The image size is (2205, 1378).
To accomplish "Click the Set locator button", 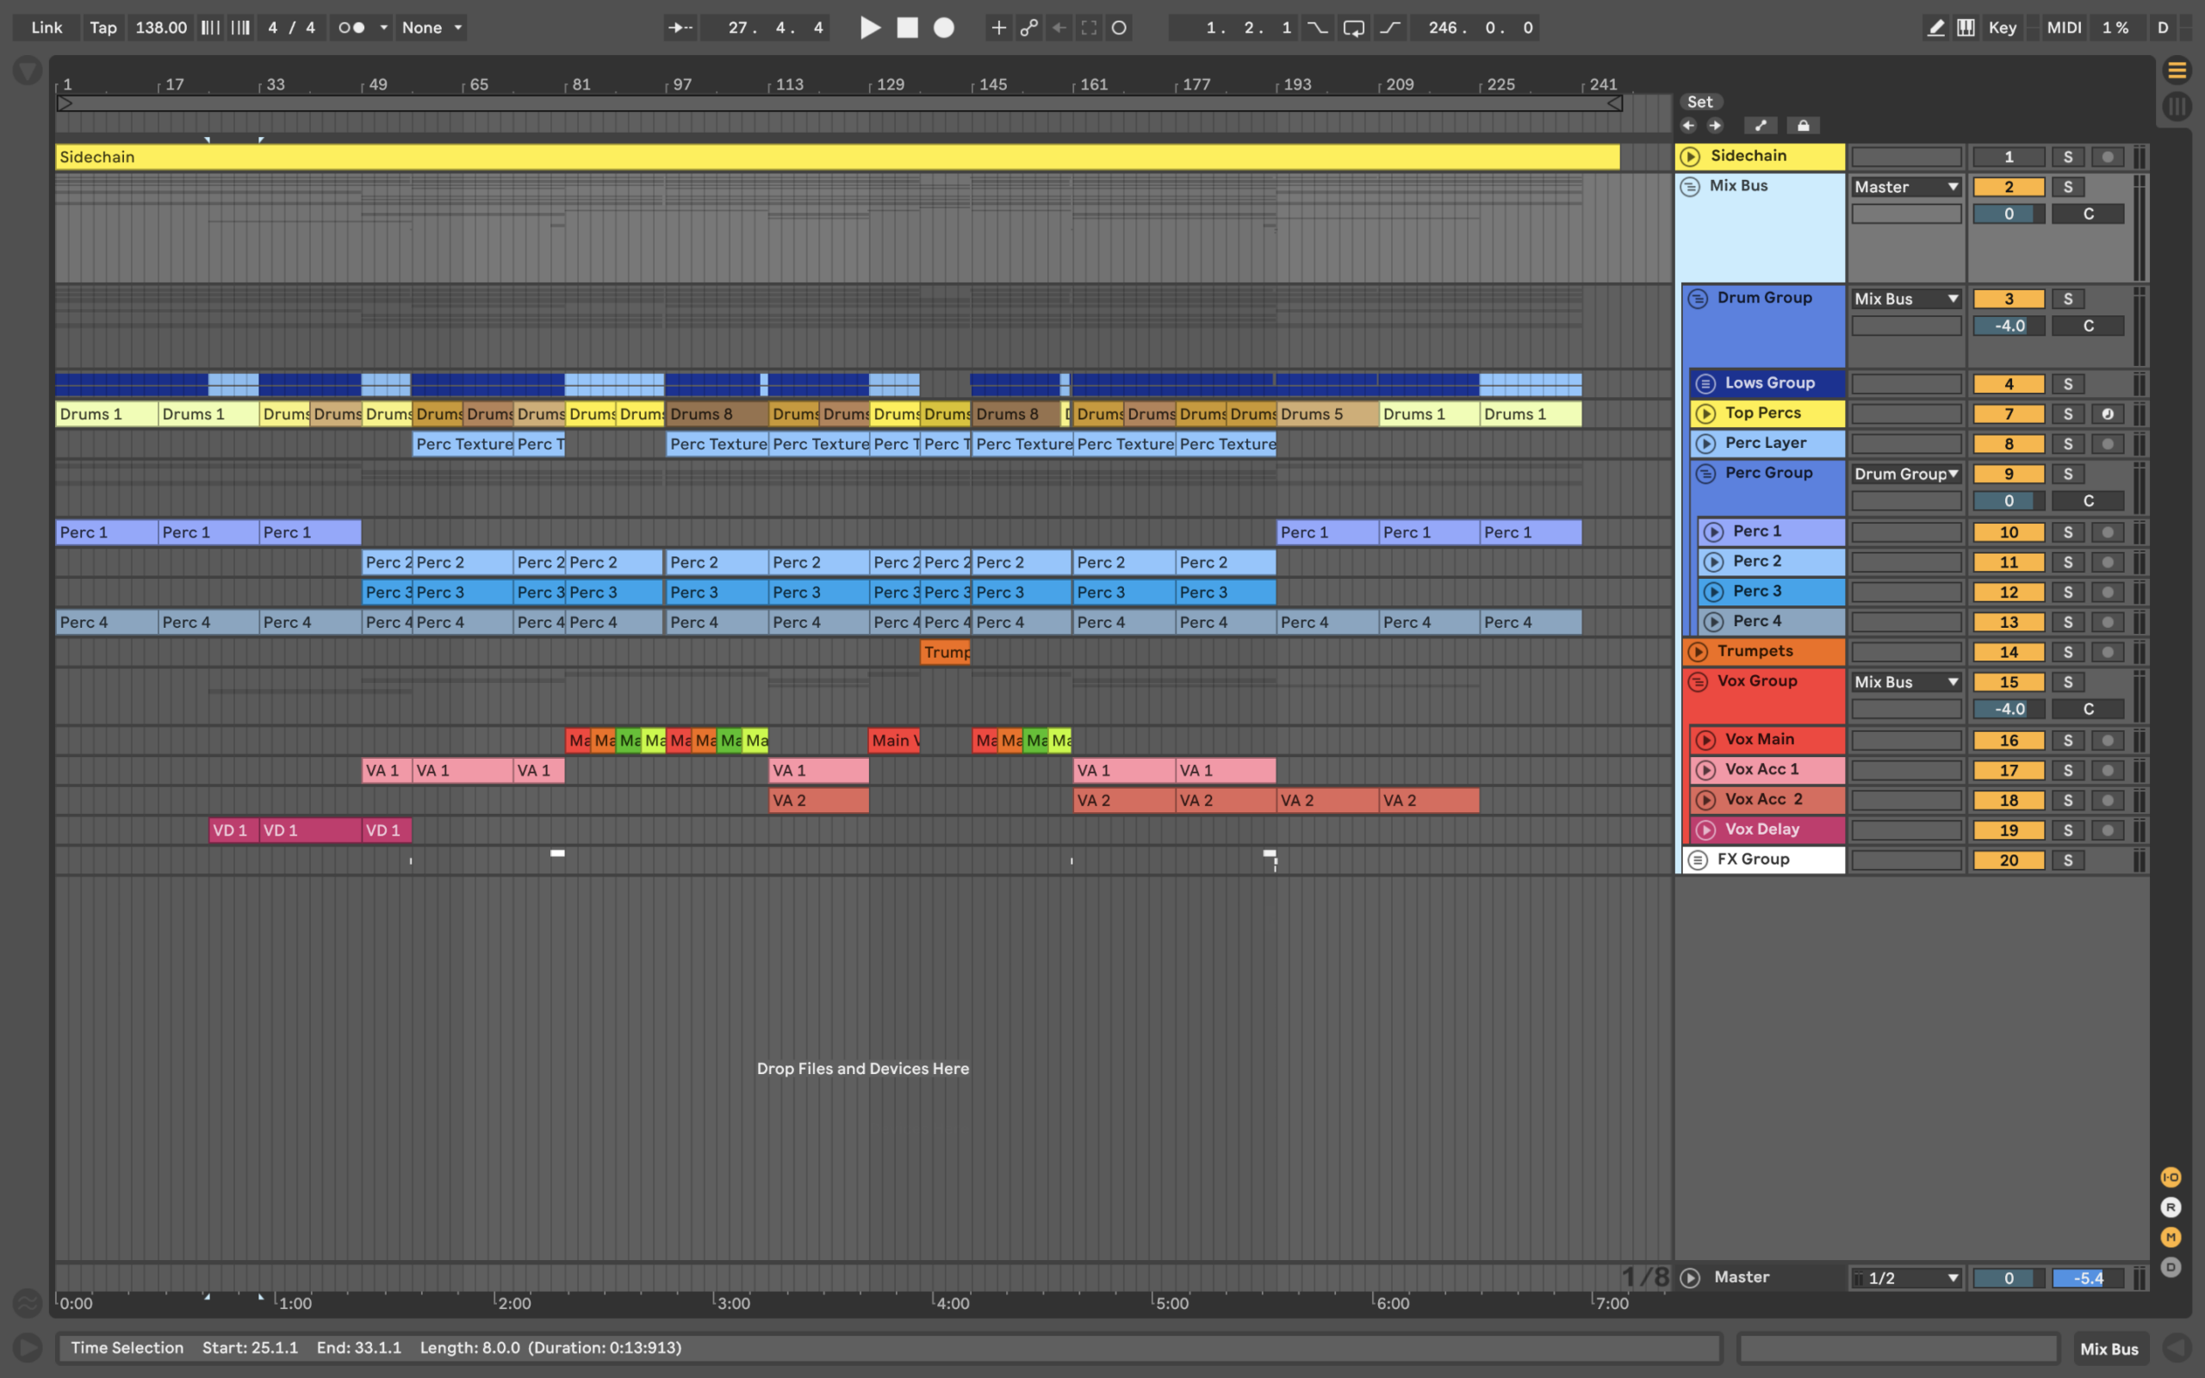I will [x=1699, y=102].
